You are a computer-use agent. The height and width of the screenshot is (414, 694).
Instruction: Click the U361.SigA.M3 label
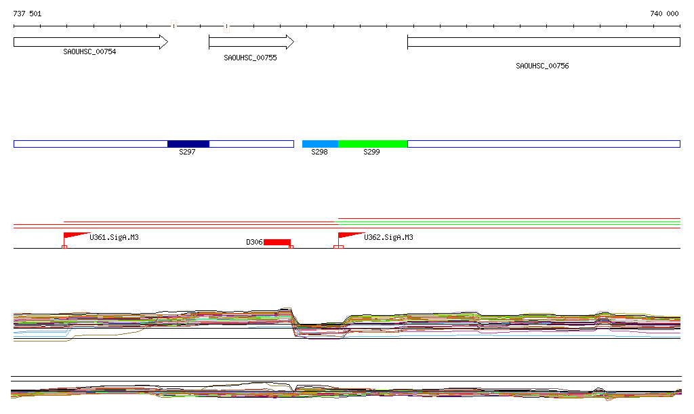point(114,238)
